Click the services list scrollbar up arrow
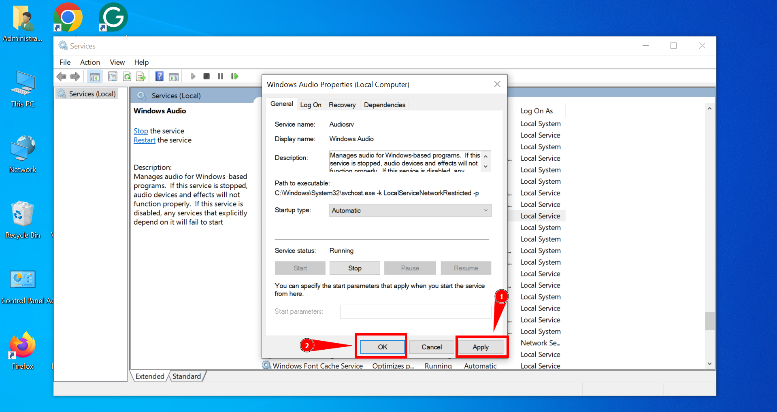This screenshot has width=777, height=412. (709, 108)
